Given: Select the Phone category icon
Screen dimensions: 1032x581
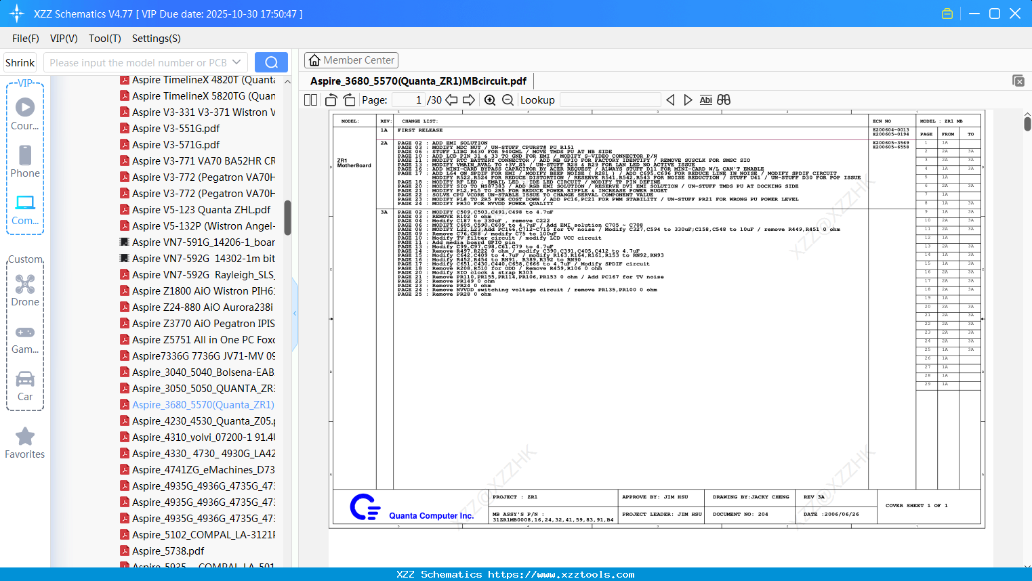Looking at the screenshot, I should pyautogui.click(x=25, y=162).
